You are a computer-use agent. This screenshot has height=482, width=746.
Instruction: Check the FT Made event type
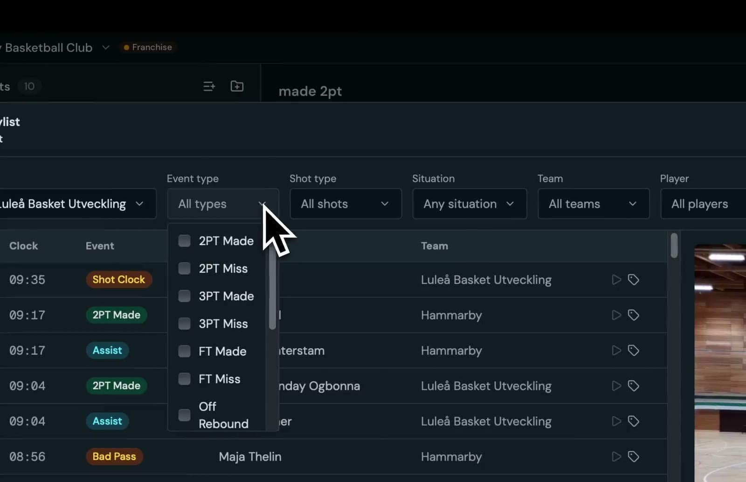point(185,351)
